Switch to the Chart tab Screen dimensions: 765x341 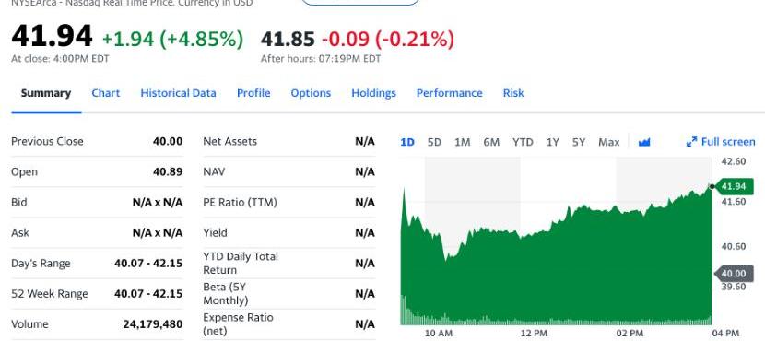click(x=105, y=93)
